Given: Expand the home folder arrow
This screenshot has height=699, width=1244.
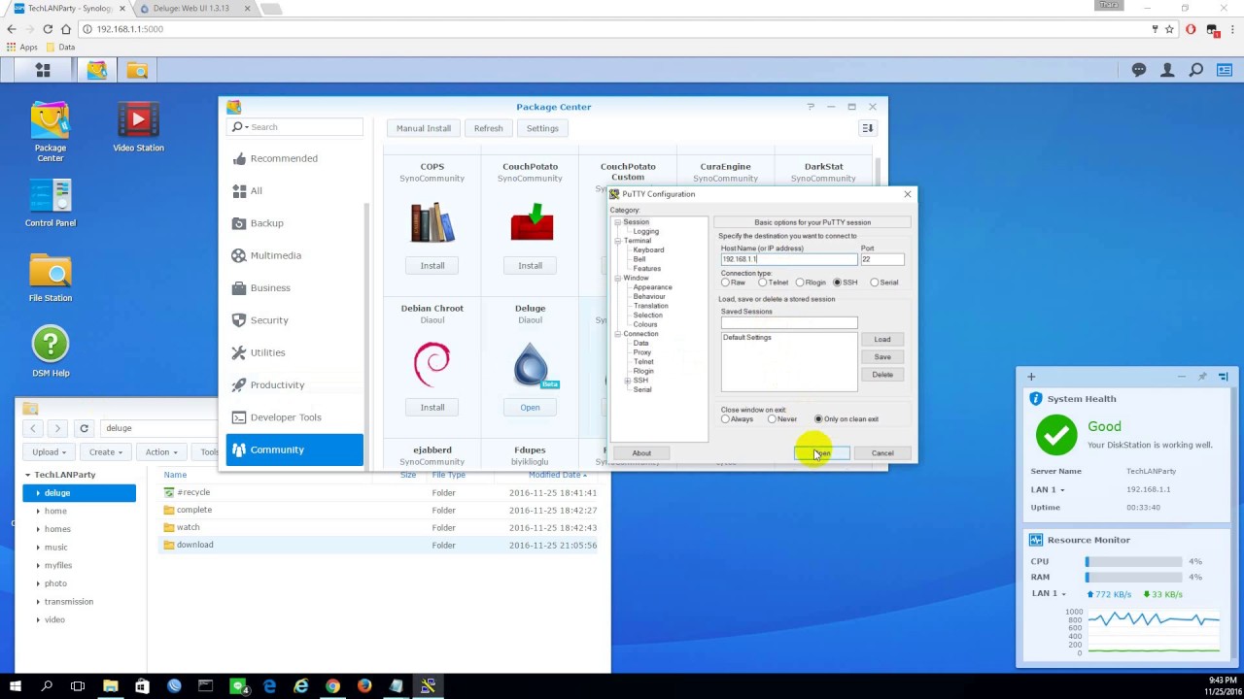Looking at the screenshot, I should (38, 511).
